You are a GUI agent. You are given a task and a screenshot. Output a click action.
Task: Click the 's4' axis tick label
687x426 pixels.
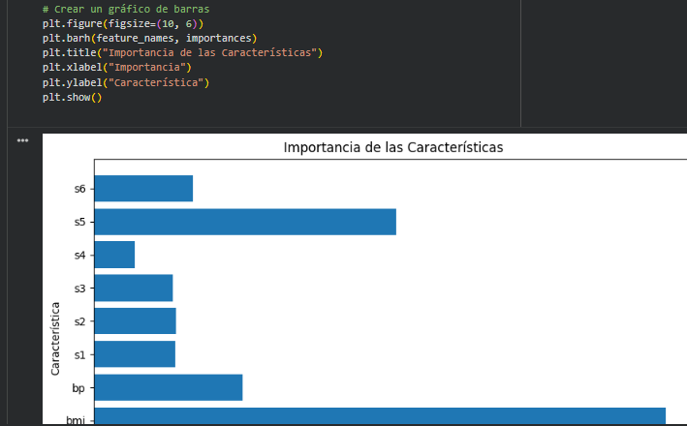(79, 256)
